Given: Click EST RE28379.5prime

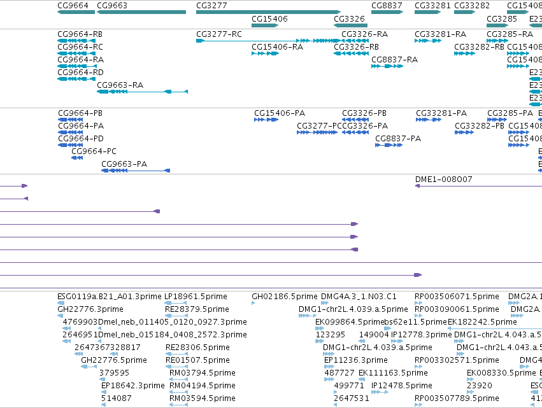Looking at the screenshot, I should pyautogui.click(x=197, y=309).
